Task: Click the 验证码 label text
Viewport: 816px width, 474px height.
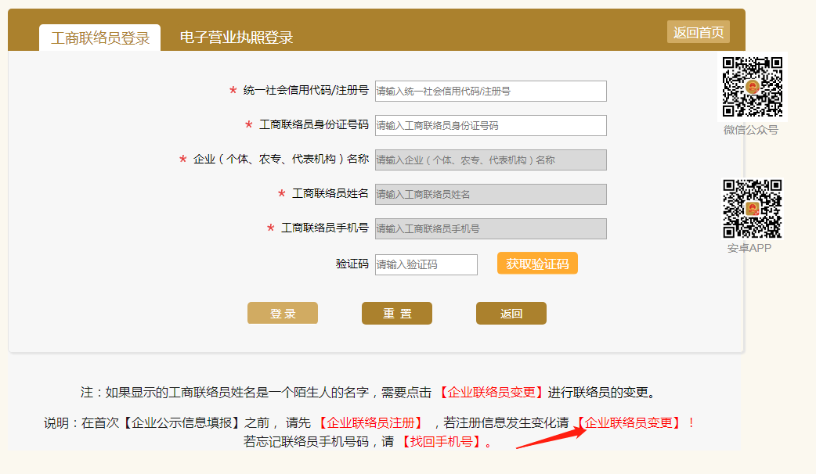Action: (x=352, y=264)
